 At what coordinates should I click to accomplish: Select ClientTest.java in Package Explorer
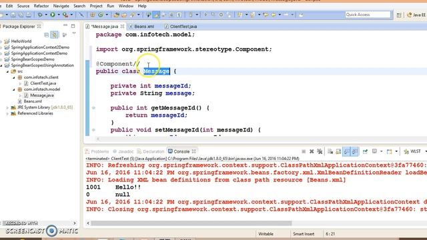(43, 83)
